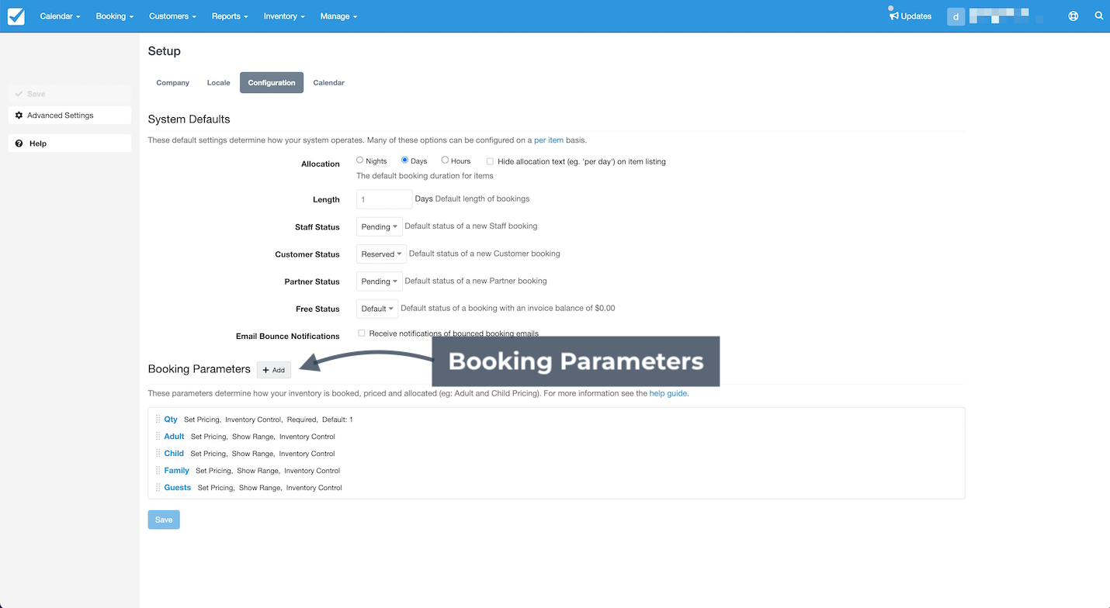This screenshot has width=1110, height=608.
Task: Click the drag handle beside Qty
Action: 158,420
